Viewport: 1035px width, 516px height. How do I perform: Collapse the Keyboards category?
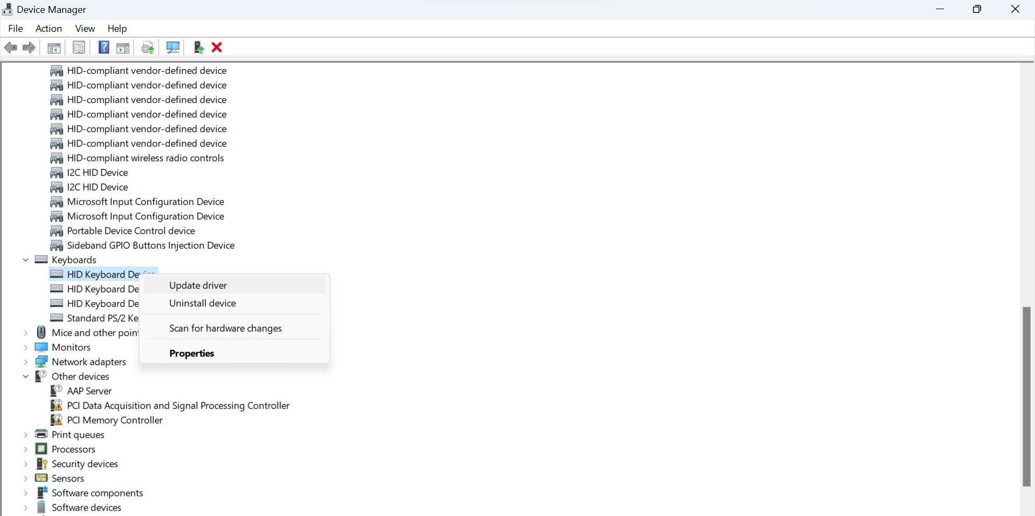pyautogui.click(x=25, y=259)
